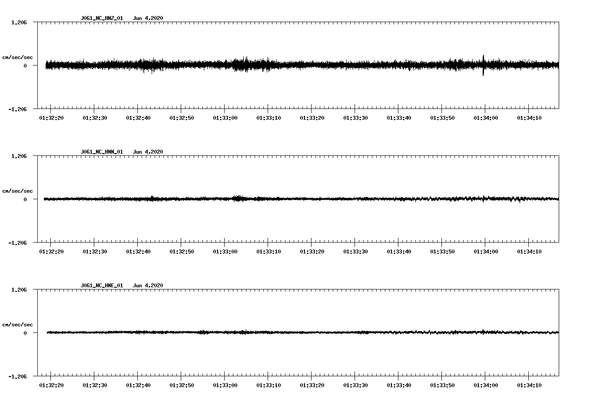Click the 01:33:00 time label under HNN plot

point(225,252)
